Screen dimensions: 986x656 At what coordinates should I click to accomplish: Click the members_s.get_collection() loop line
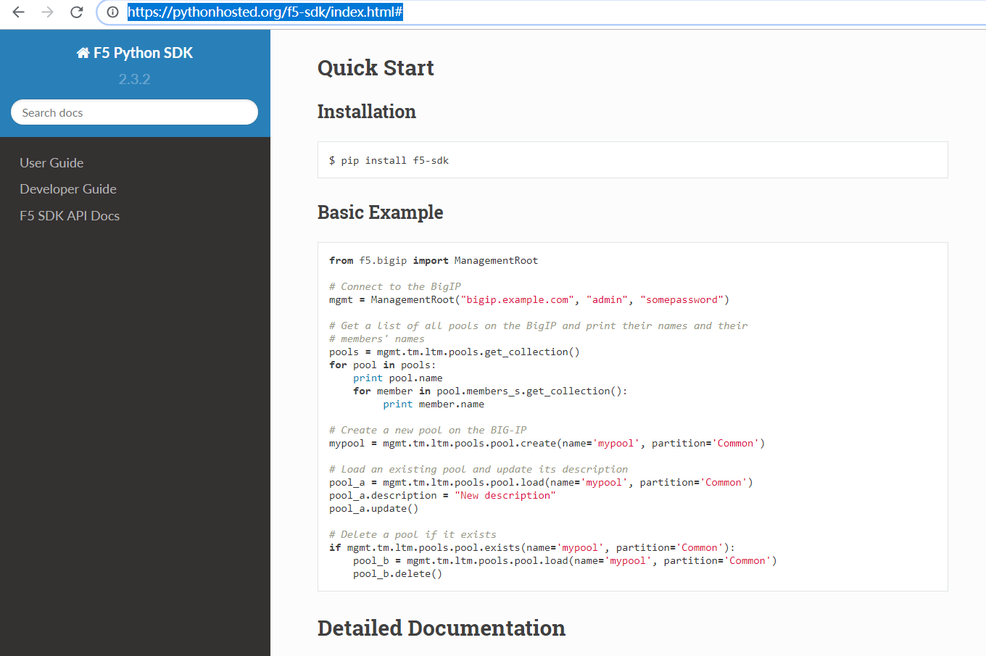[x=491, y=391]
